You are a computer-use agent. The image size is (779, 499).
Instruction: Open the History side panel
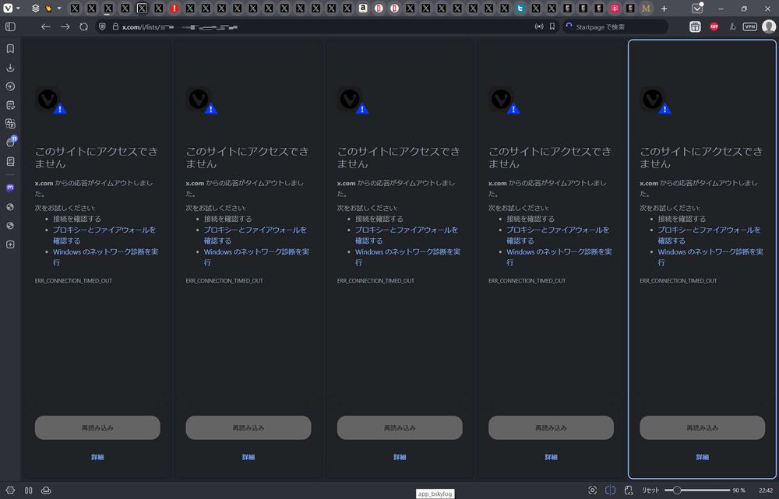[x=10, y=86]
